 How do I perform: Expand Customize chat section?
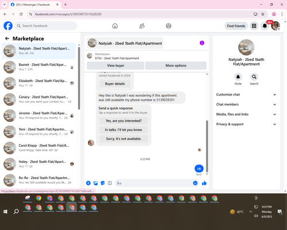(246, 94)
